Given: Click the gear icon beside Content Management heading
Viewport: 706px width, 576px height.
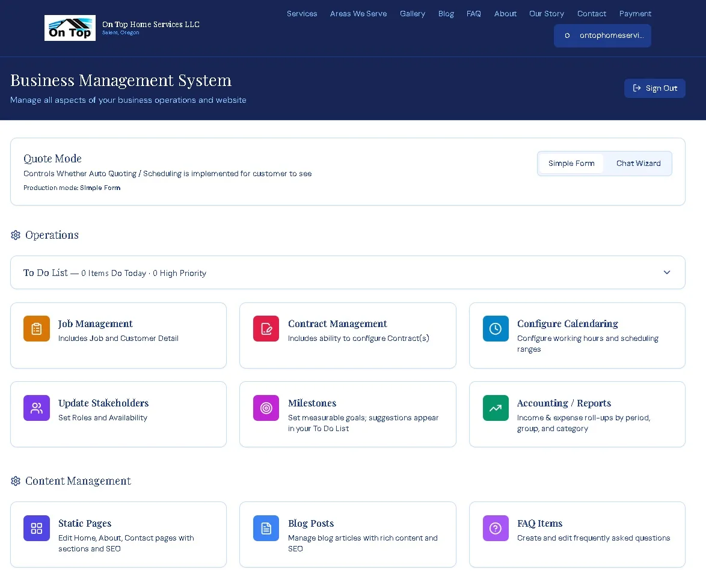Looking at the screenshot, I should (x=16, y=481).
